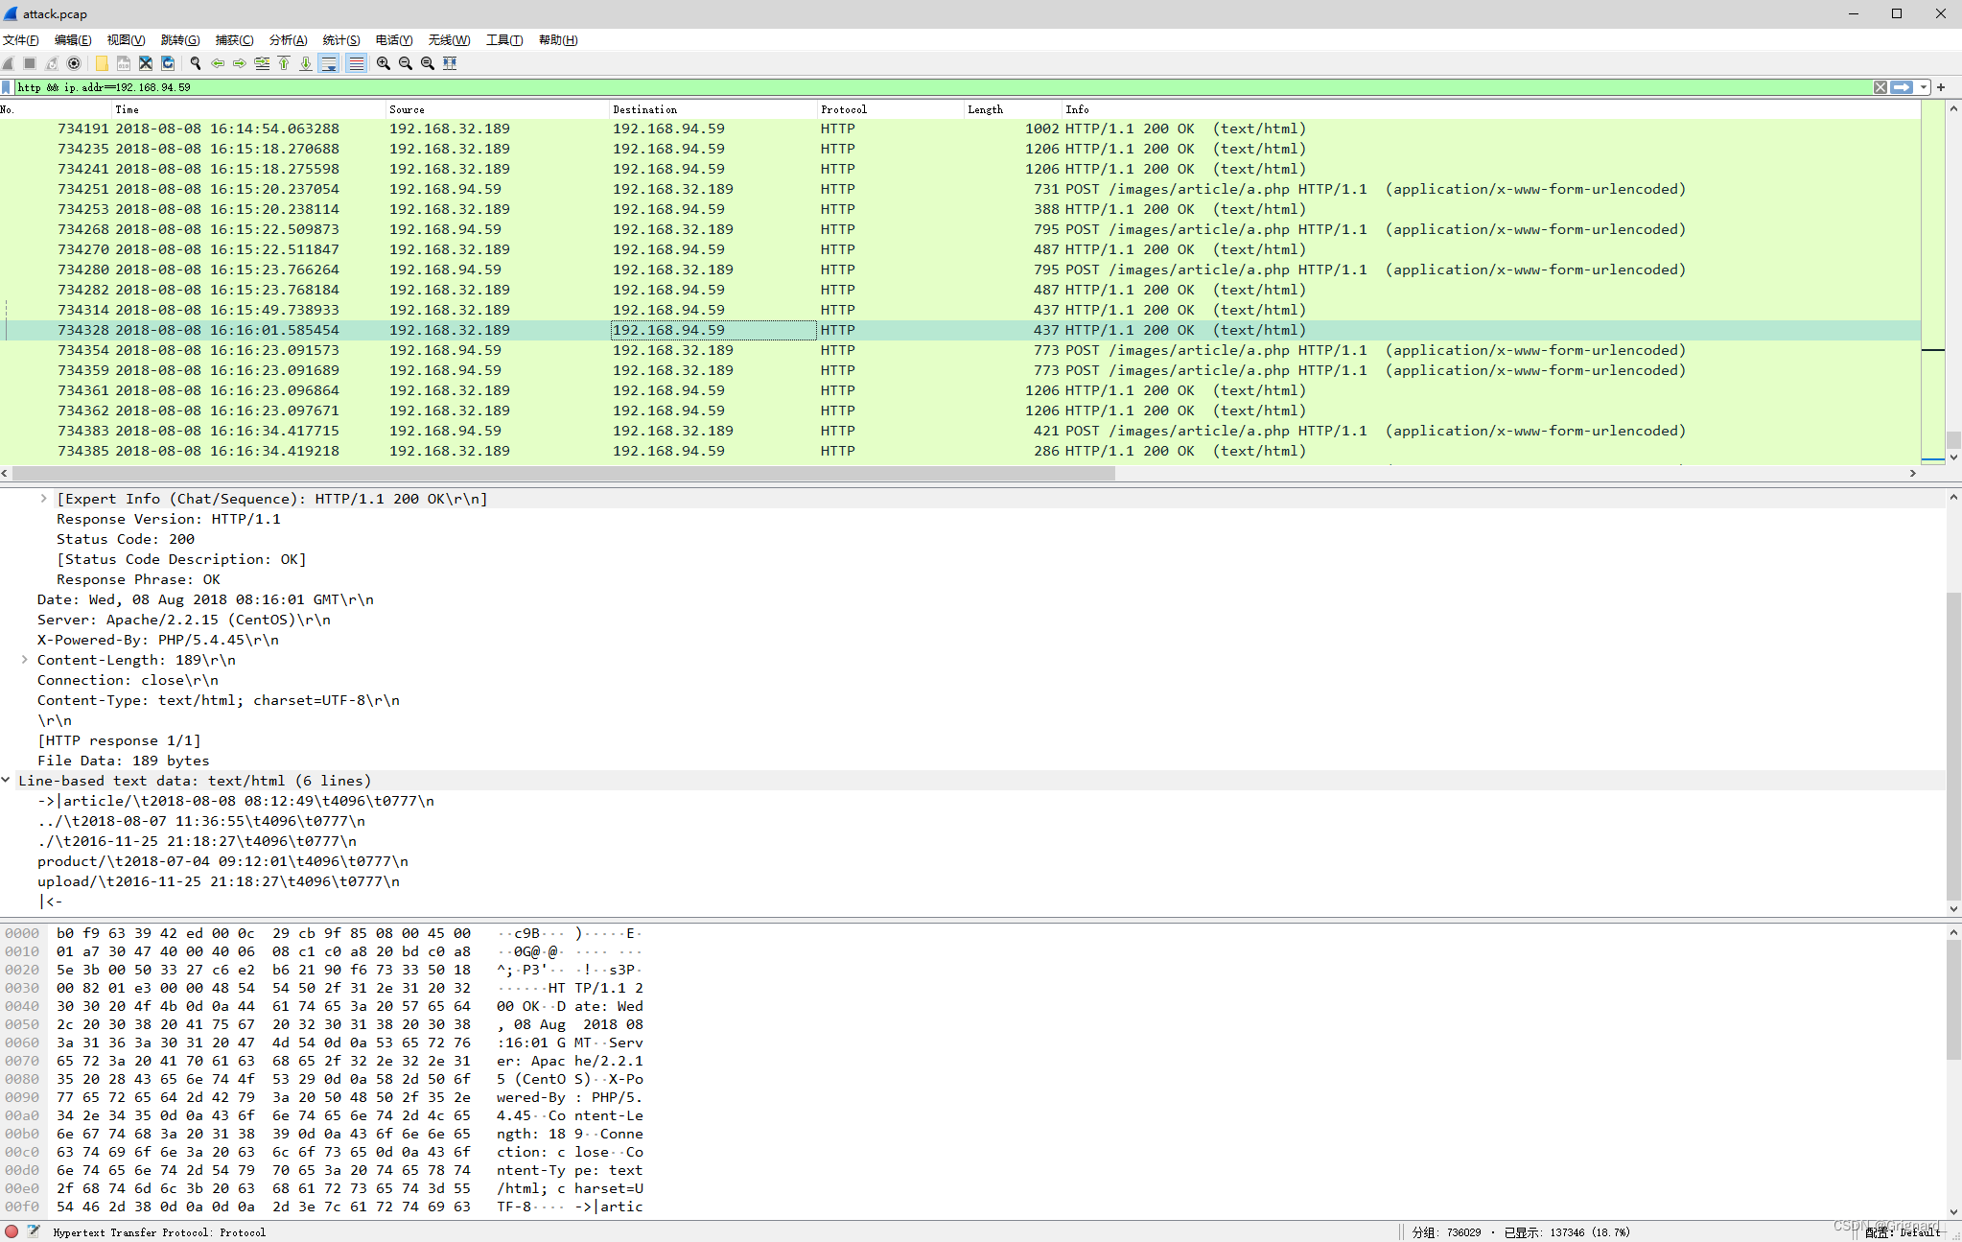Select the upload/ directory listing line
Screen dimensions: 1962x1242
219,881
